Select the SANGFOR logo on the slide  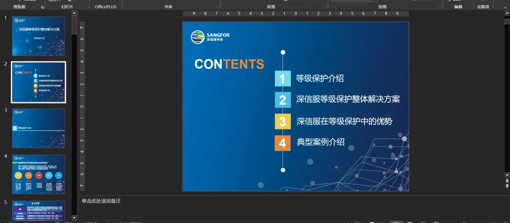pos(211,37)
